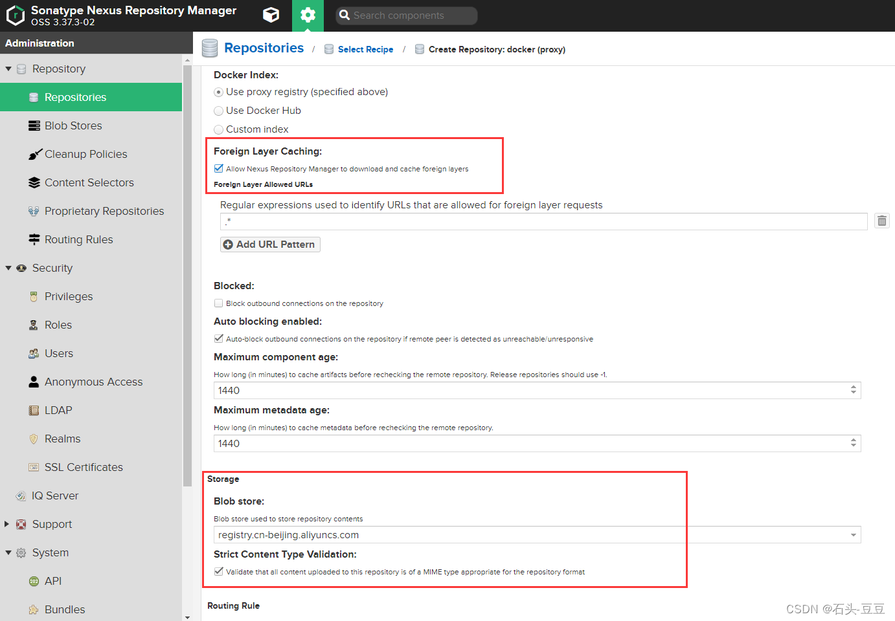Viewport: 895px width, 621px height.
Task: Click the Add URL Pattern button
Action: point(270,245)
